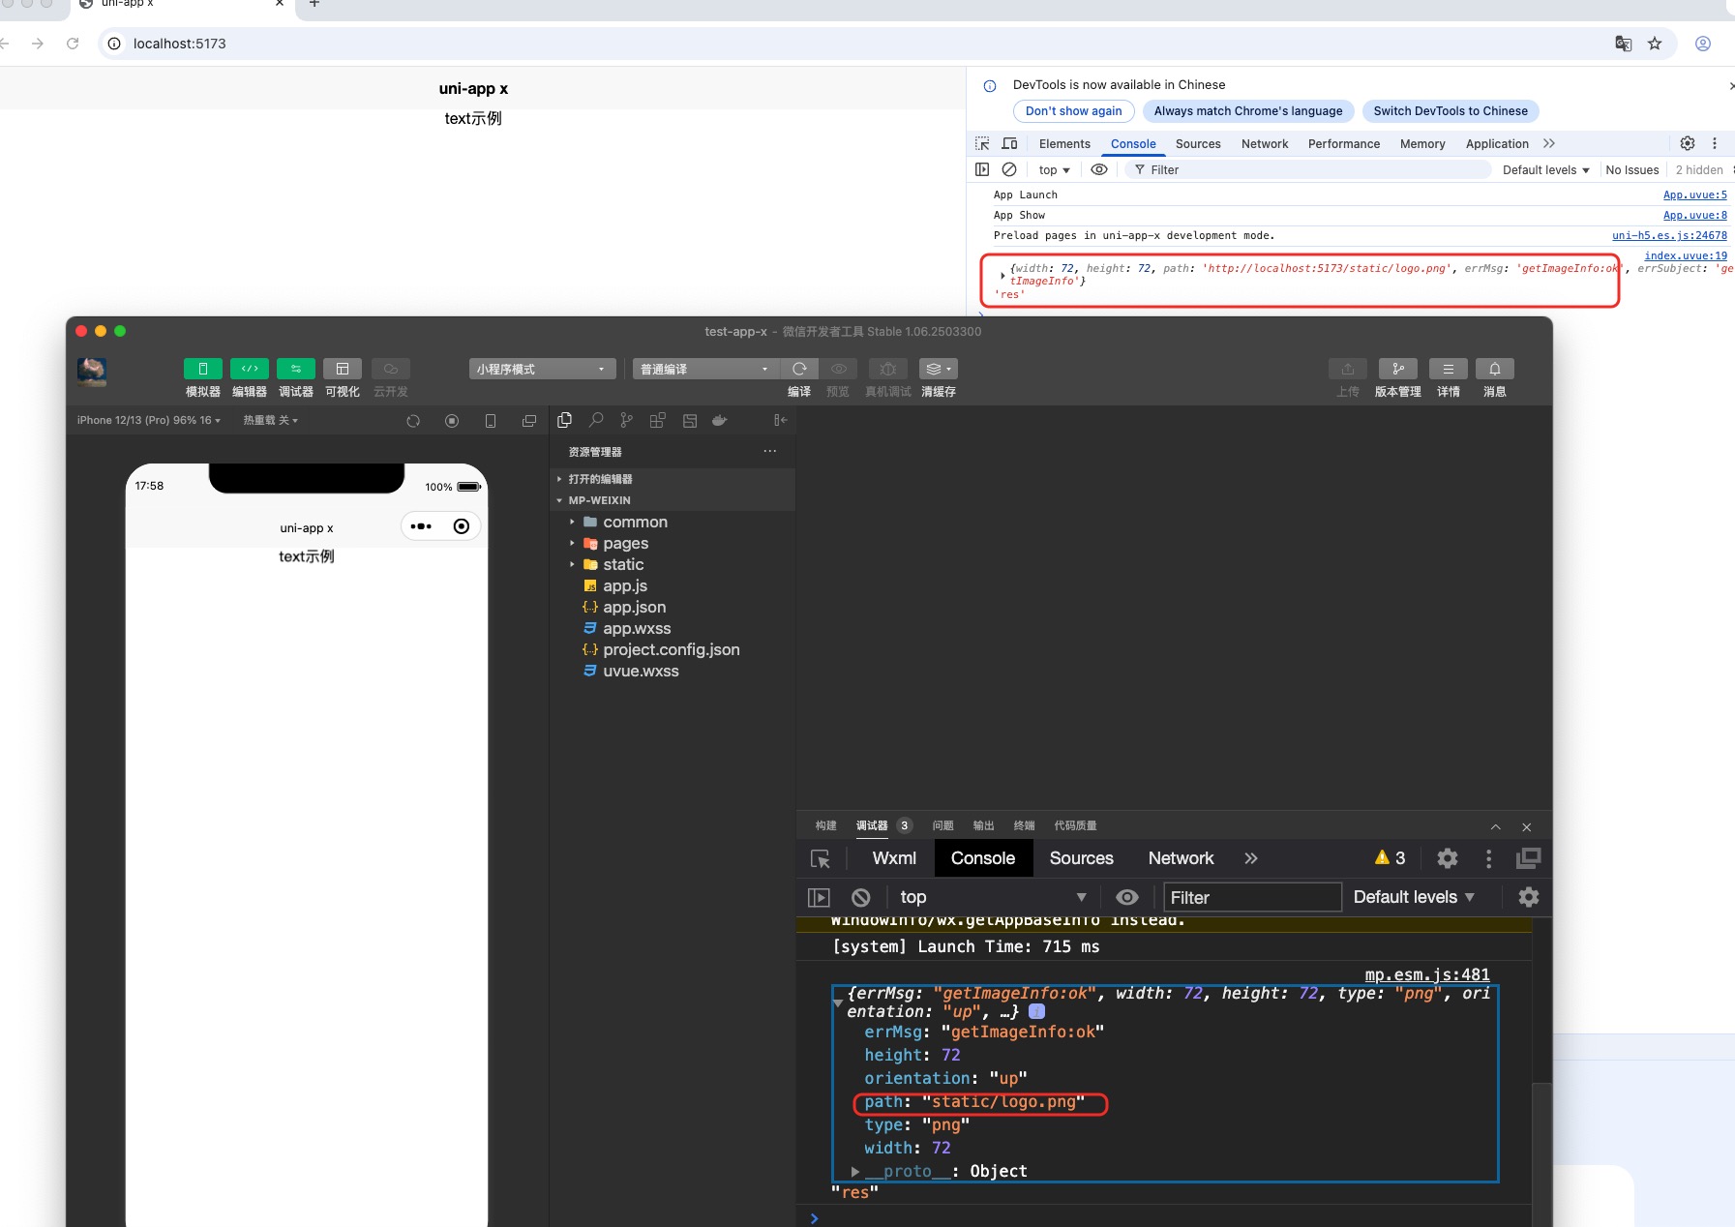Open Default levels dropdown in WeChat console
The height and width of the screenshot is (1227, 1735).
1414,897
